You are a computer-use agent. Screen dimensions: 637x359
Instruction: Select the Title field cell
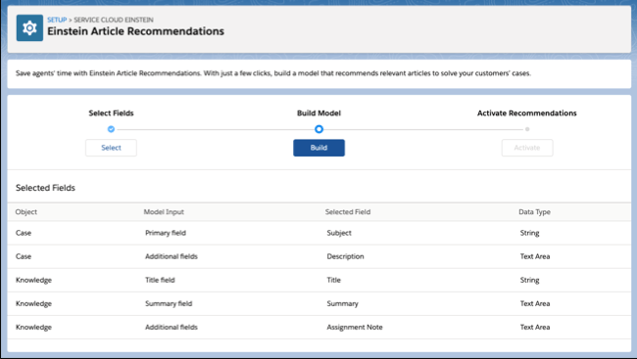pos(160,280)
